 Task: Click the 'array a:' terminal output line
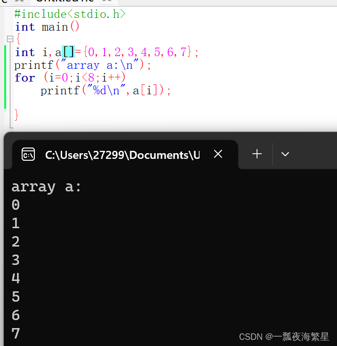tap(46, 187)
